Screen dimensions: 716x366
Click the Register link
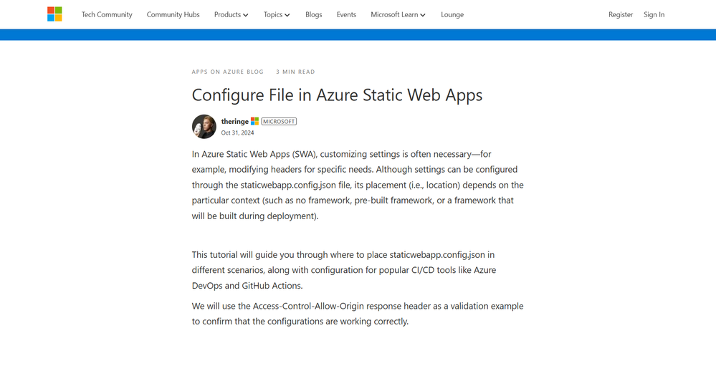pos(621,14)
